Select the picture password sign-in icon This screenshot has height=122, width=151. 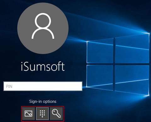point(28,113)
